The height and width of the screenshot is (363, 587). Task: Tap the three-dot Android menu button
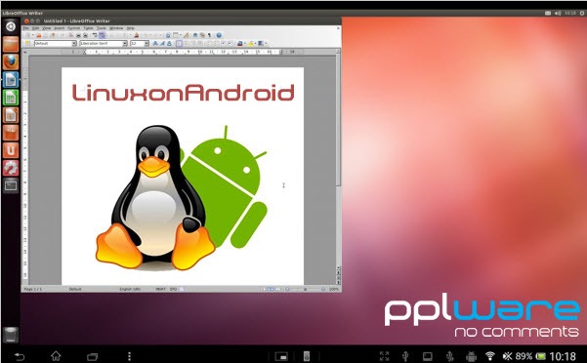tap(129, 356)
